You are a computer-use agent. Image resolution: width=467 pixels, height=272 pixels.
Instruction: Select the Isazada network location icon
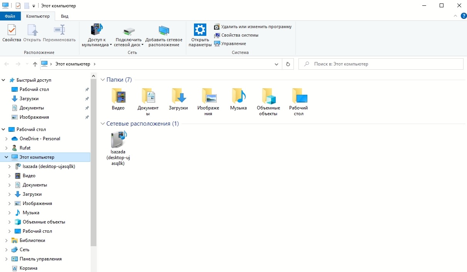(x=118, y=139)
